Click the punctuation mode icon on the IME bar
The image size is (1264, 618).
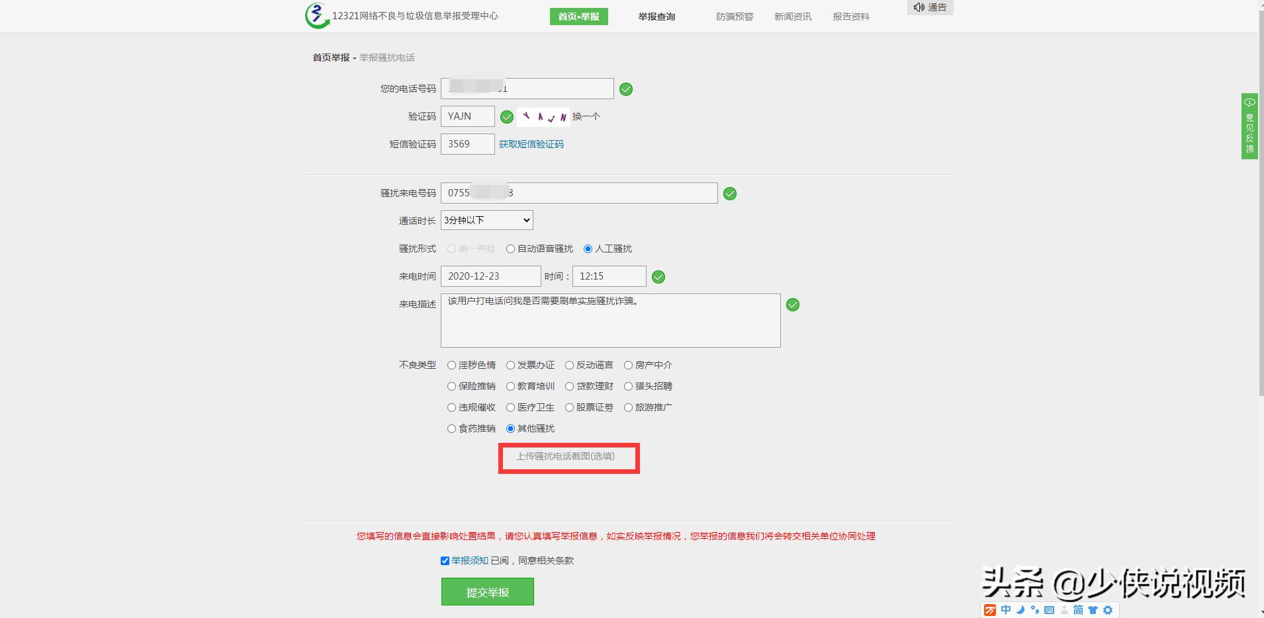[1036, 610]
